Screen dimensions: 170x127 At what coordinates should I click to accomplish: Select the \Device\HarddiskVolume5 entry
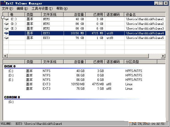click(x=145, y=38)
